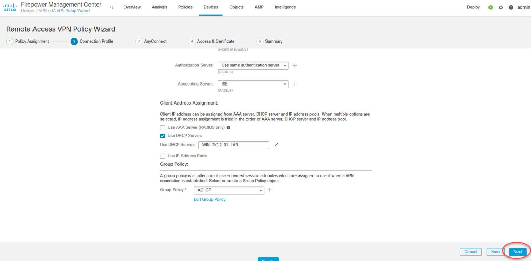Uncheck Use DHCP Servers
This screenshot has width=531, height=261.
click(162, 136)
